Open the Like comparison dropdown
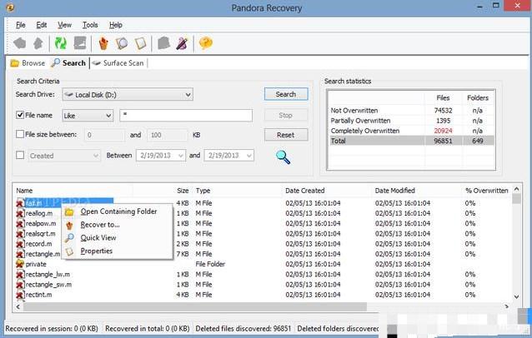 tap(88, 116)
